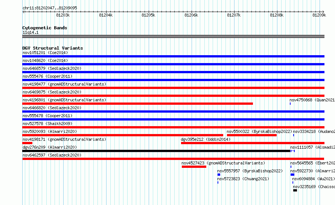Click nsv4527423 (gnomADStructuralVariants) label

coord(223,163)
